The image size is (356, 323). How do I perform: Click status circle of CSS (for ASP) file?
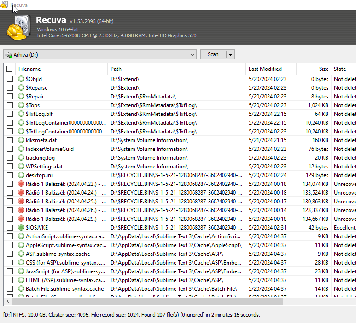21,262
